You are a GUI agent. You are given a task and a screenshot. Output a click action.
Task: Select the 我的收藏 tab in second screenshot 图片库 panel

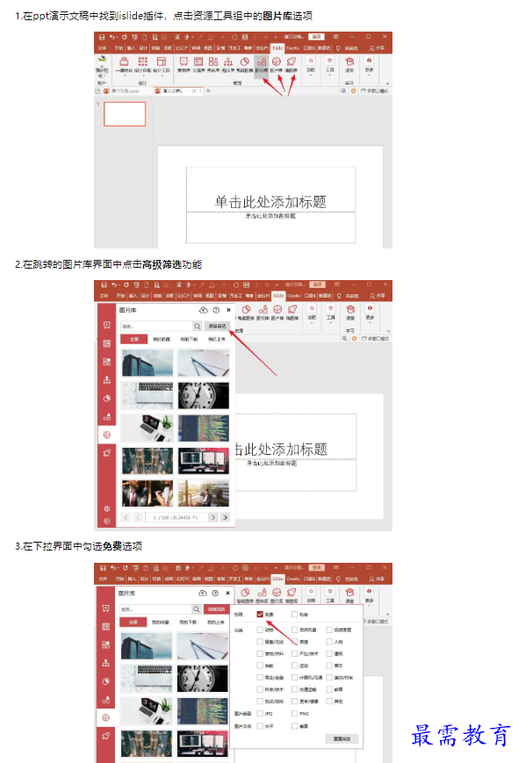pyautogui.click(x=162, y=339)
